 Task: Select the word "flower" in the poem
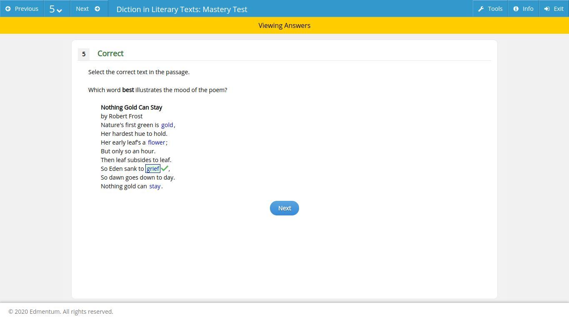[157, 142]
